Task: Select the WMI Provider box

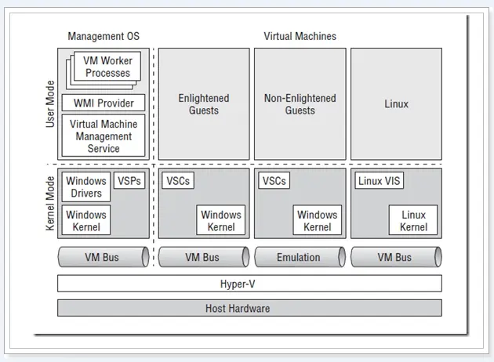Action: (104, 103)
